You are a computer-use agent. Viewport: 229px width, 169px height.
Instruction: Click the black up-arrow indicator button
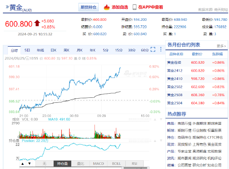(x=22, y=164)
